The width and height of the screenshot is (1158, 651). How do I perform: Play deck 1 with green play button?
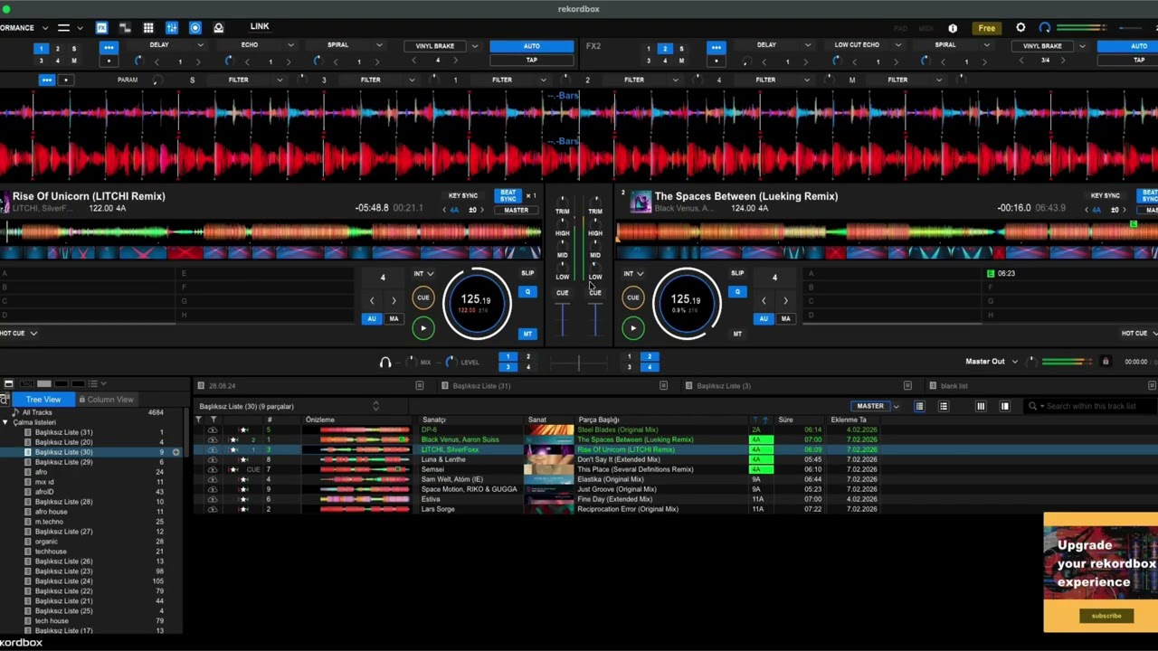(x=423, y=327)
